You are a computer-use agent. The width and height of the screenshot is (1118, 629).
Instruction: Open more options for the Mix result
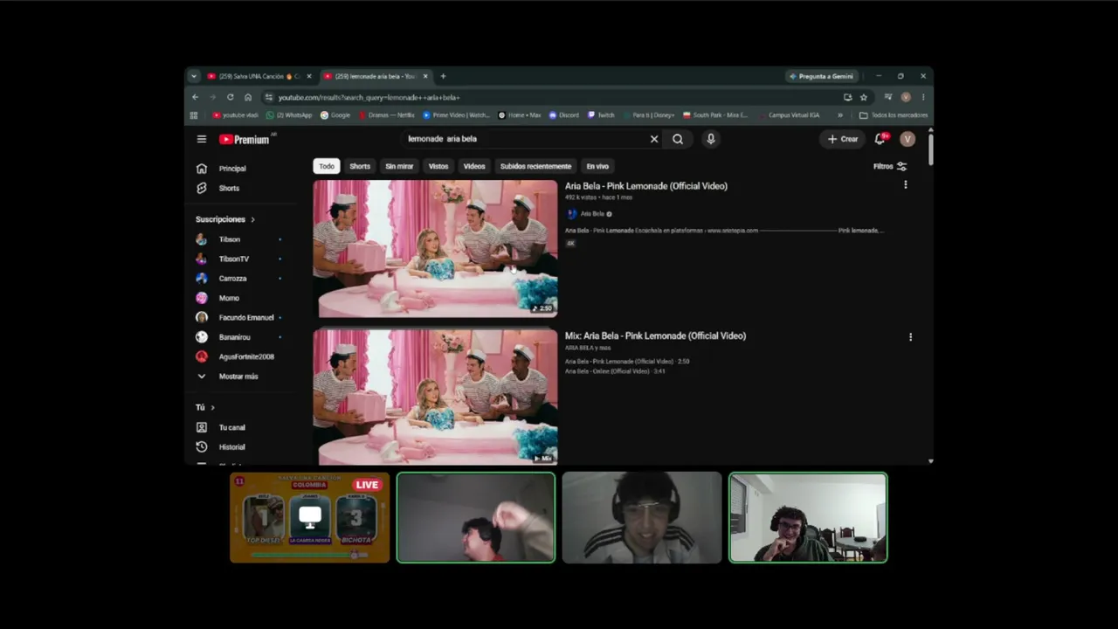click(910, 337)
